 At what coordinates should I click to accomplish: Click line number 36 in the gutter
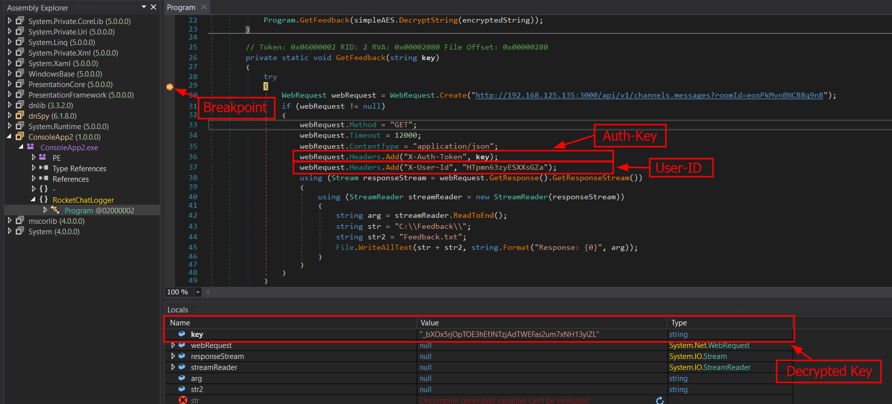(193, 157)
